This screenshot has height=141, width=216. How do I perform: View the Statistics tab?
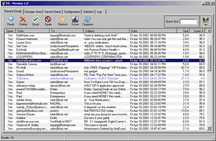[89, 11]
